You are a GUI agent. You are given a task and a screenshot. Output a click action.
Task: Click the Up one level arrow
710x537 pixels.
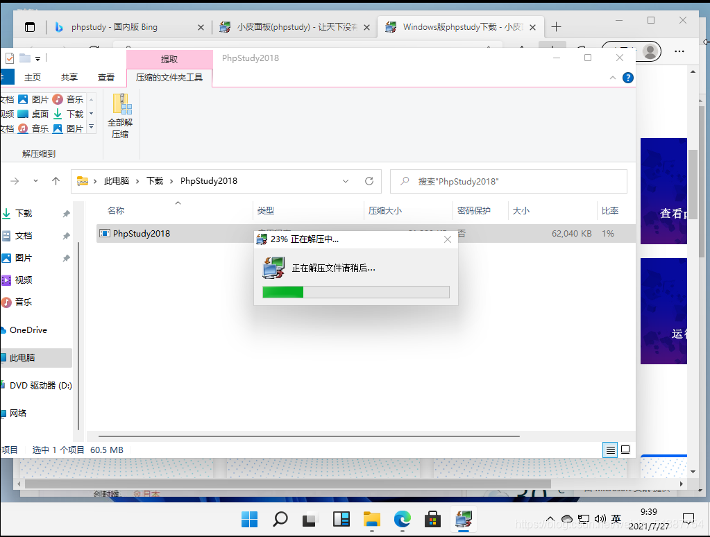56,181
